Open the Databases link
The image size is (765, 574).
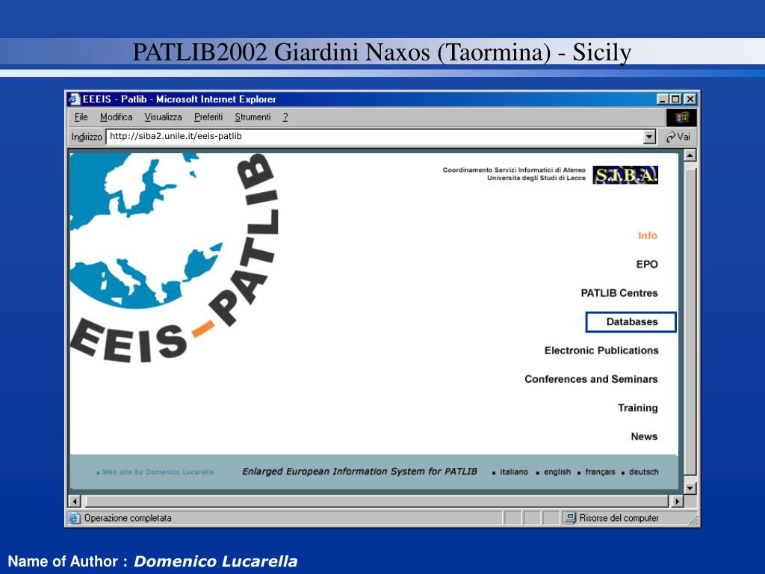tap(631, 322)
